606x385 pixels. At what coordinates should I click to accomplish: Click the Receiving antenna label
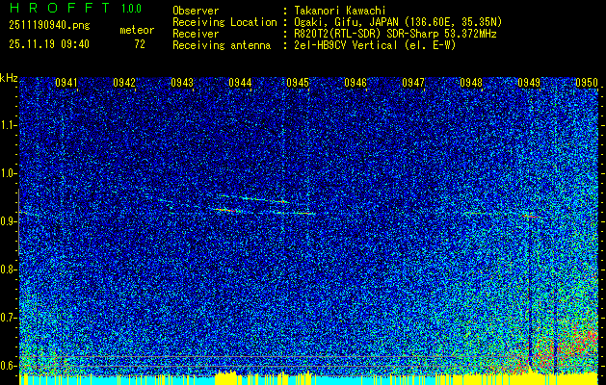(222, 45)
